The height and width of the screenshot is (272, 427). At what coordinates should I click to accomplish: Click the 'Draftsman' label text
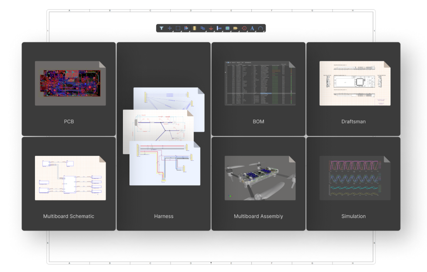pyautogui.click(x=353, y=121)
